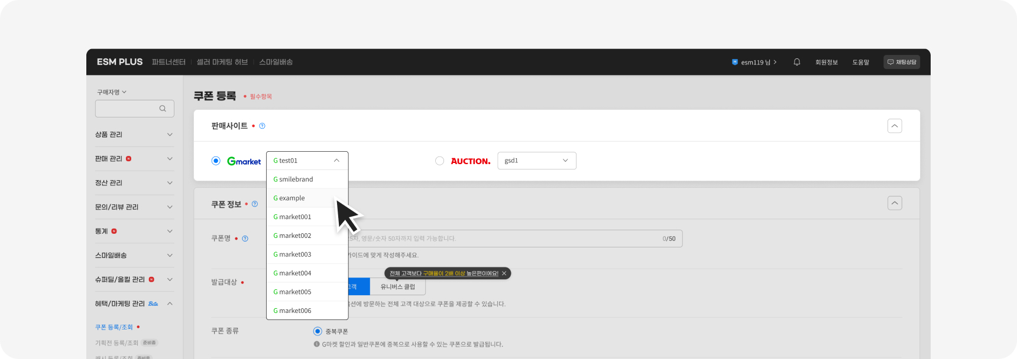
Task: Select the AUCTION radio button
Action: (x=439, y=161)
